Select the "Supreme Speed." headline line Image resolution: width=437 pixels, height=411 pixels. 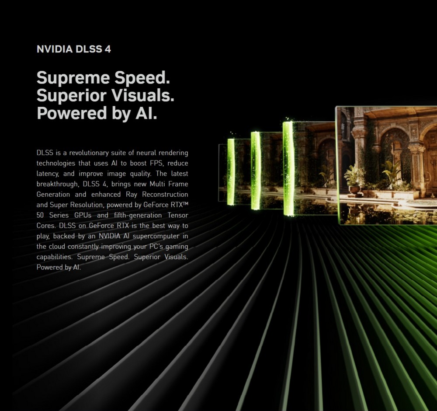[103, 78]
